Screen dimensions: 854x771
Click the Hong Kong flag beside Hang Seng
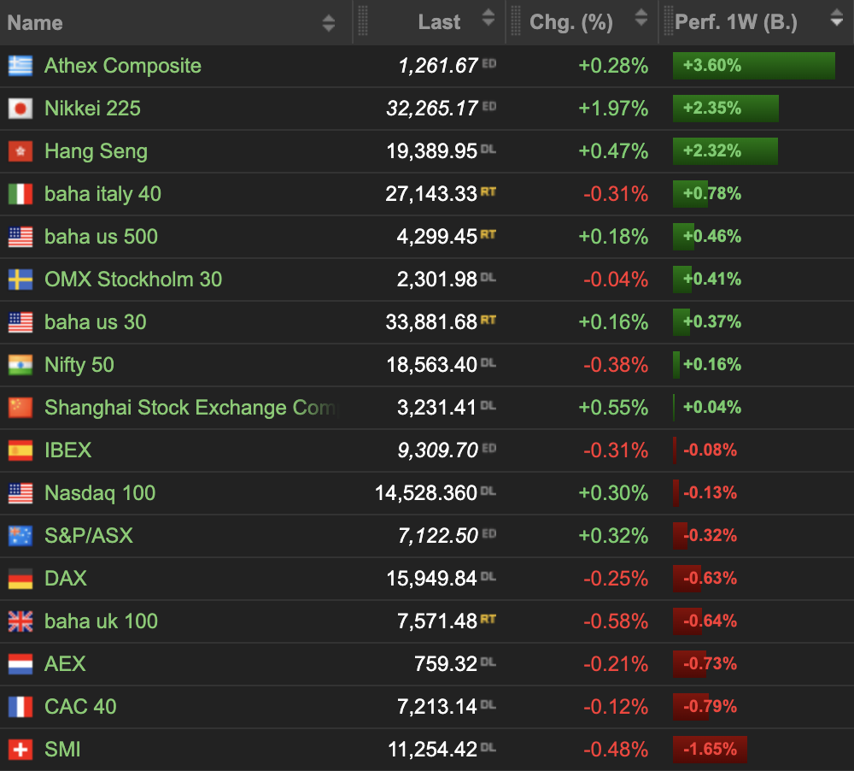[20, 151]
